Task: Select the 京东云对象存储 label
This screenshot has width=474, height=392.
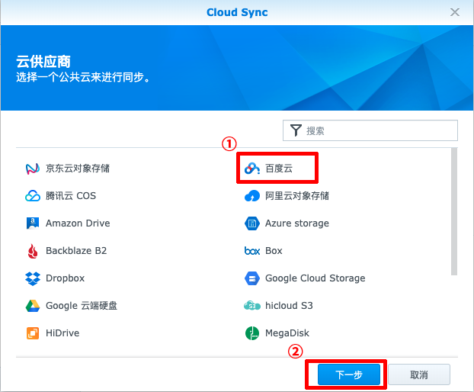Action: pyautogui.click(x=78, y=169)
